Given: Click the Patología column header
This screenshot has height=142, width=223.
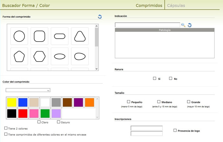Looking at the screenshot, I should pos(165,30).
